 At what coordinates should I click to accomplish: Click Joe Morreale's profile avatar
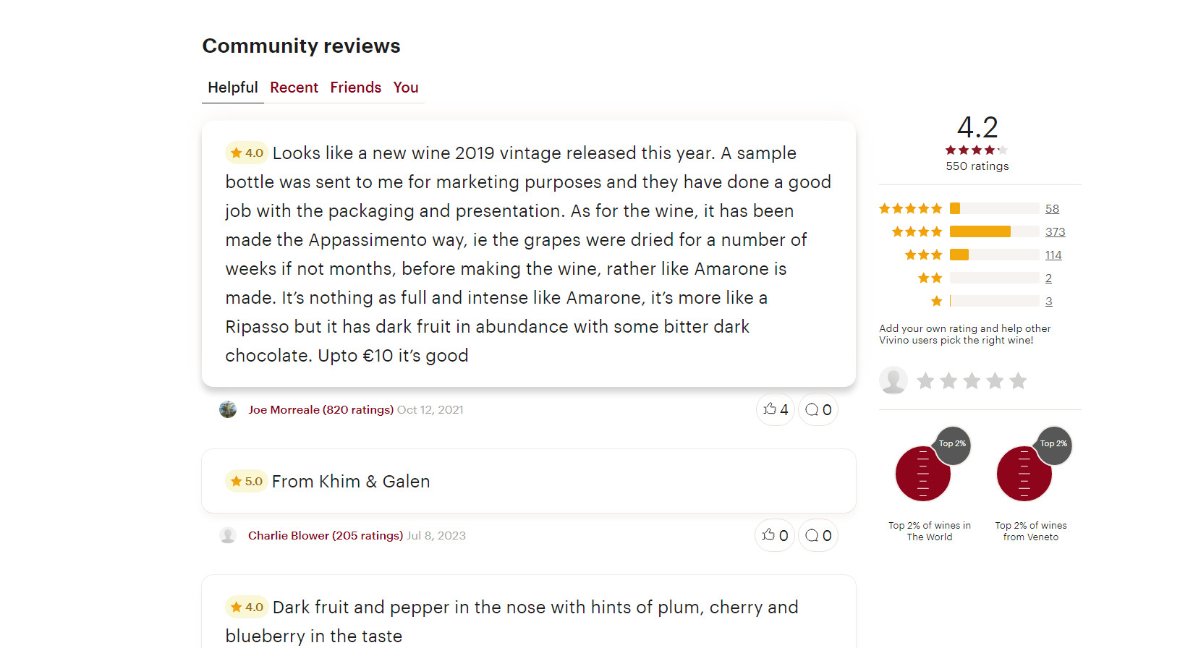point(228,409)
